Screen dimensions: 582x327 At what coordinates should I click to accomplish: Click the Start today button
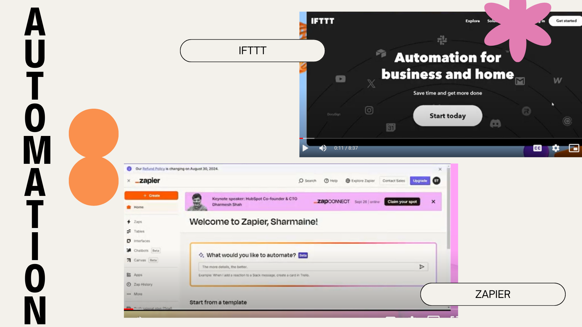tap(447, 116)
